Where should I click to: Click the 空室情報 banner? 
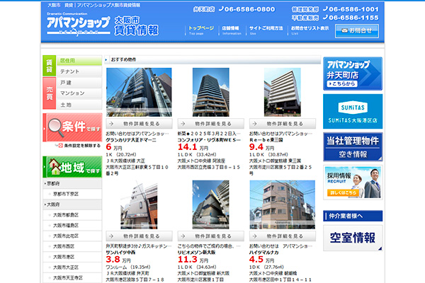(x=353, y=238)
